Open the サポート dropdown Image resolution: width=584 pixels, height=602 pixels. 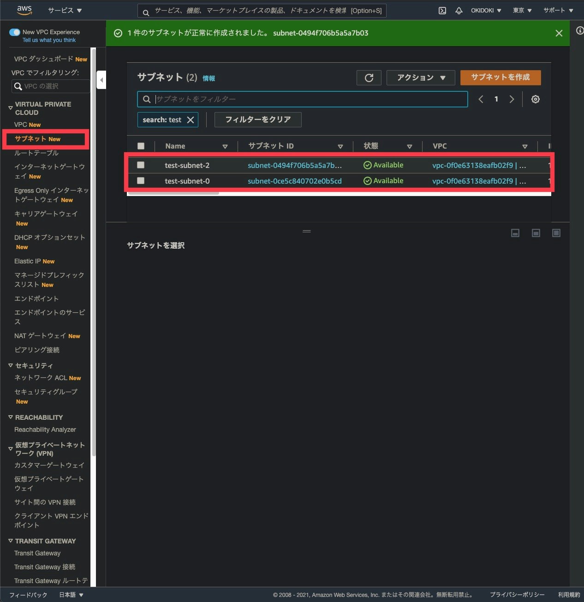click(x=558, y=10)
